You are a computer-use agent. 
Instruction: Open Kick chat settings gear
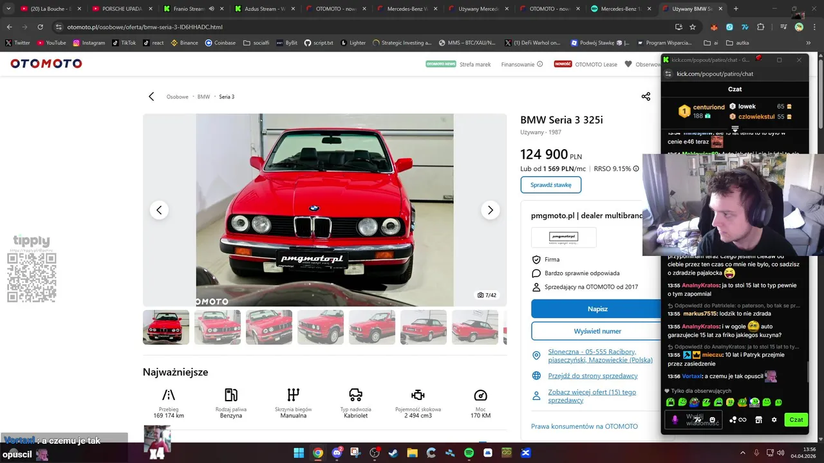(x=774, y=420)
